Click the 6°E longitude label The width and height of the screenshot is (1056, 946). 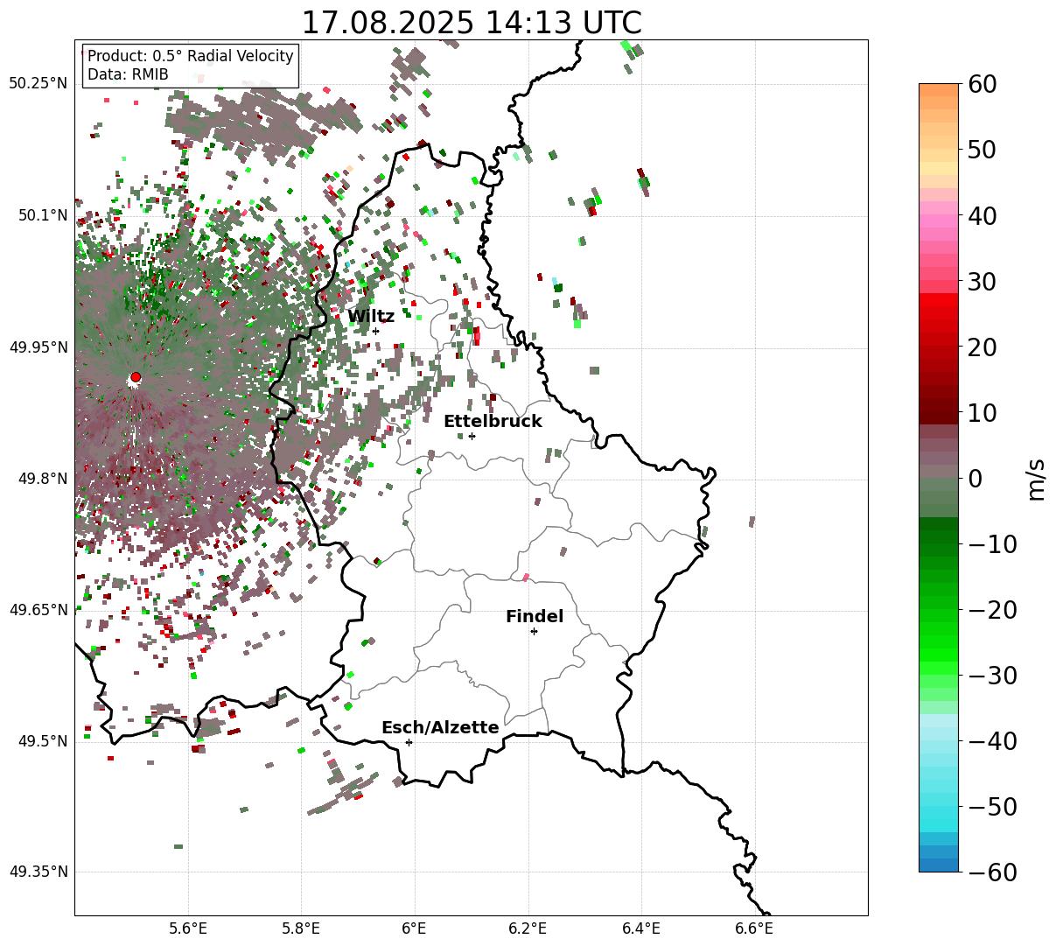coord(414,929)
